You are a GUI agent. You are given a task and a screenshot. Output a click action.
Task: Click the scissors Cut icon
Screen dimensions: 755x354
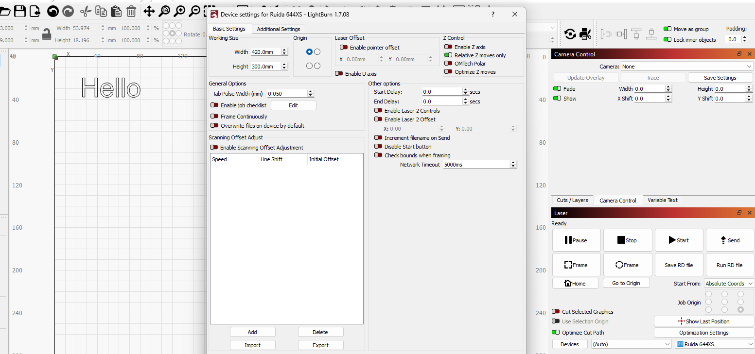[x=86, y=11]
